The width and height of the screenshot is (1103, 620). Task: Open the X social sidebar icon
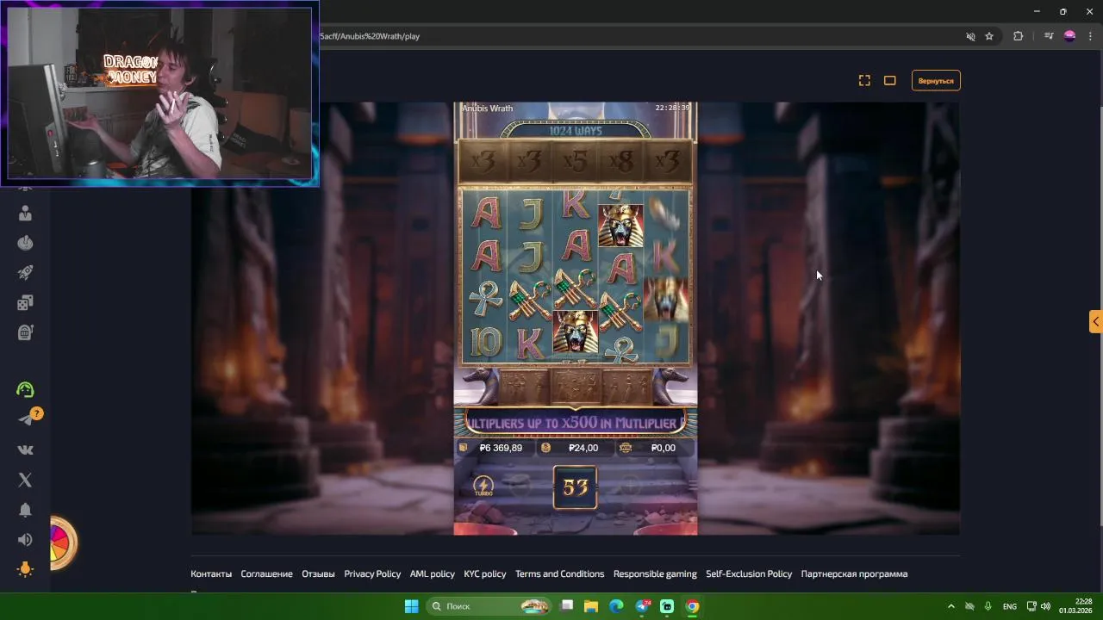click(25, 480)
